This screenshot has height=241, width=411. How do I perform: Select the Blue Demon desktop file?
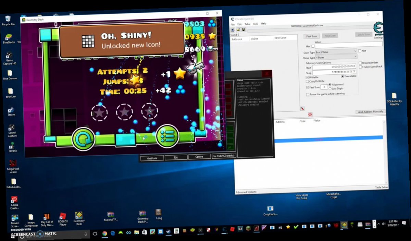(x=10, y=75)
